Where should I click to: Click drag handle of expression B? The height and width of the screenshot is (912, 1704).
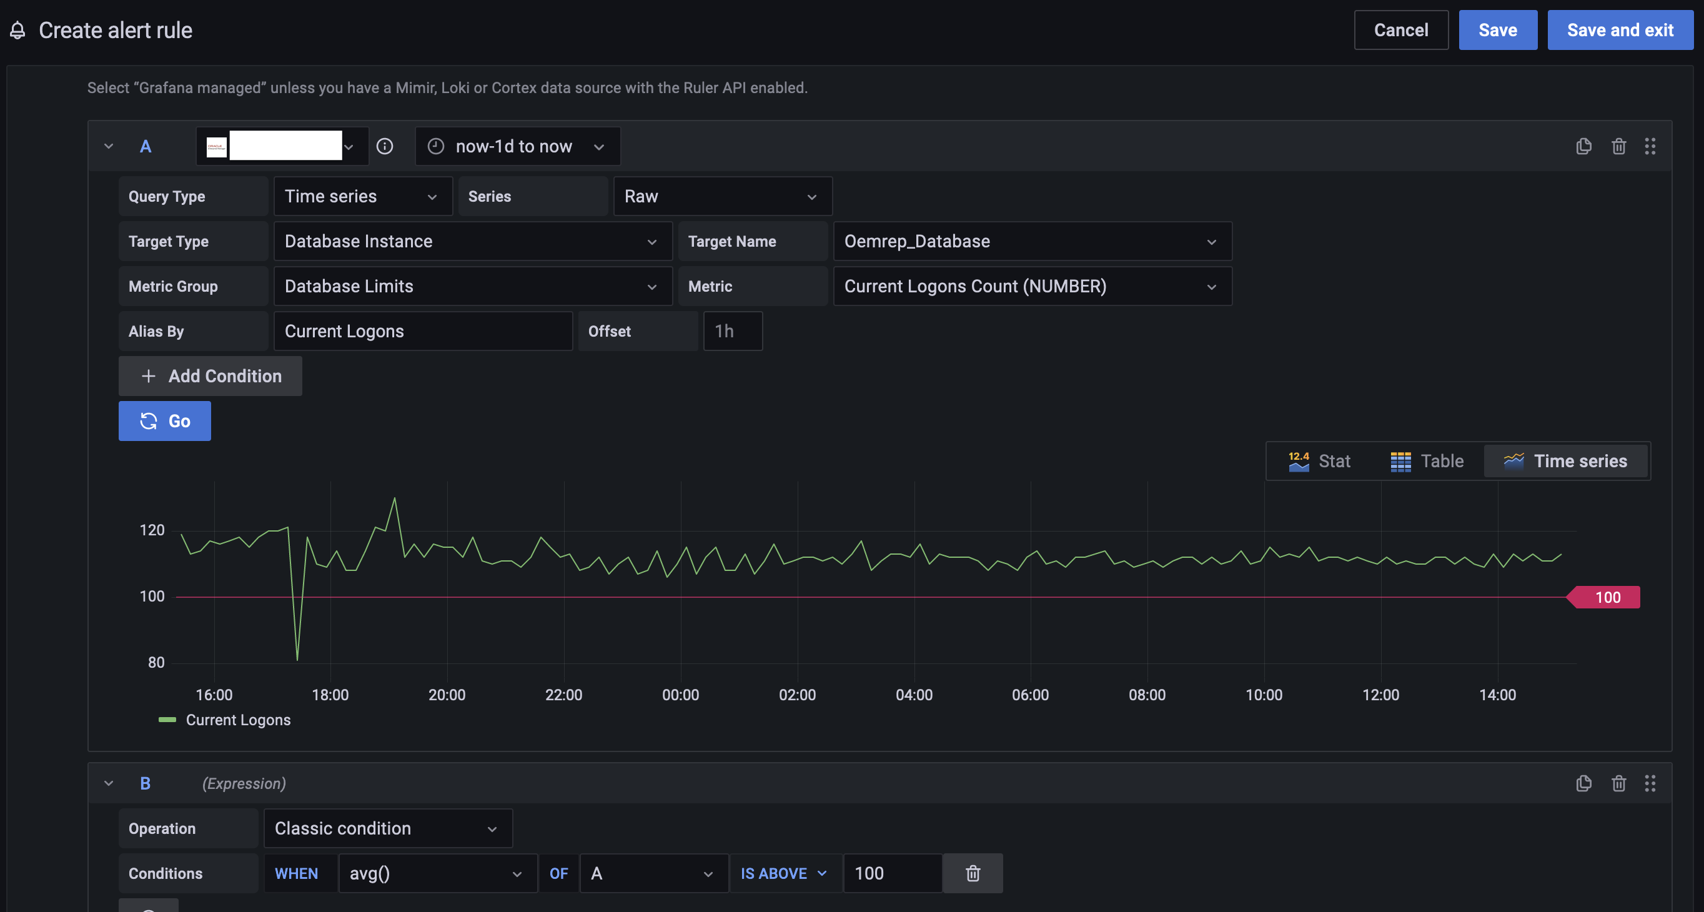coord(1650,783)
